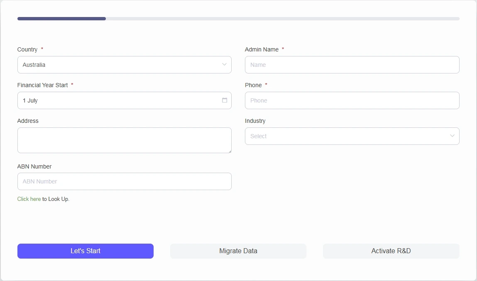
Task: Click the Admin Name field label
Action: click(262, 49)
